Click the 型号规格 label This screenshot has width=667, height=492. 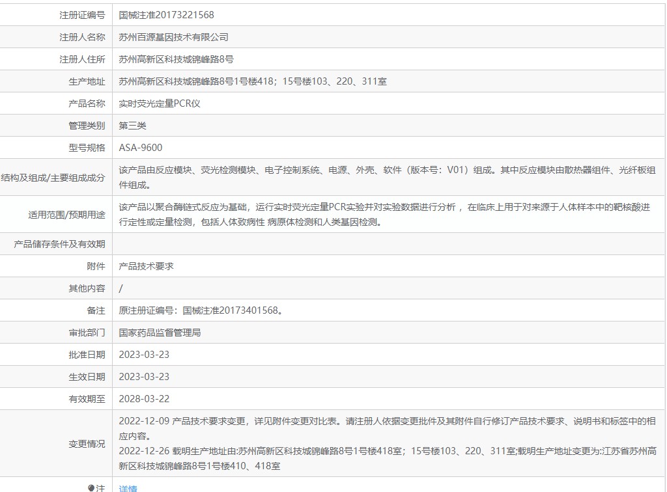[87, 148]
